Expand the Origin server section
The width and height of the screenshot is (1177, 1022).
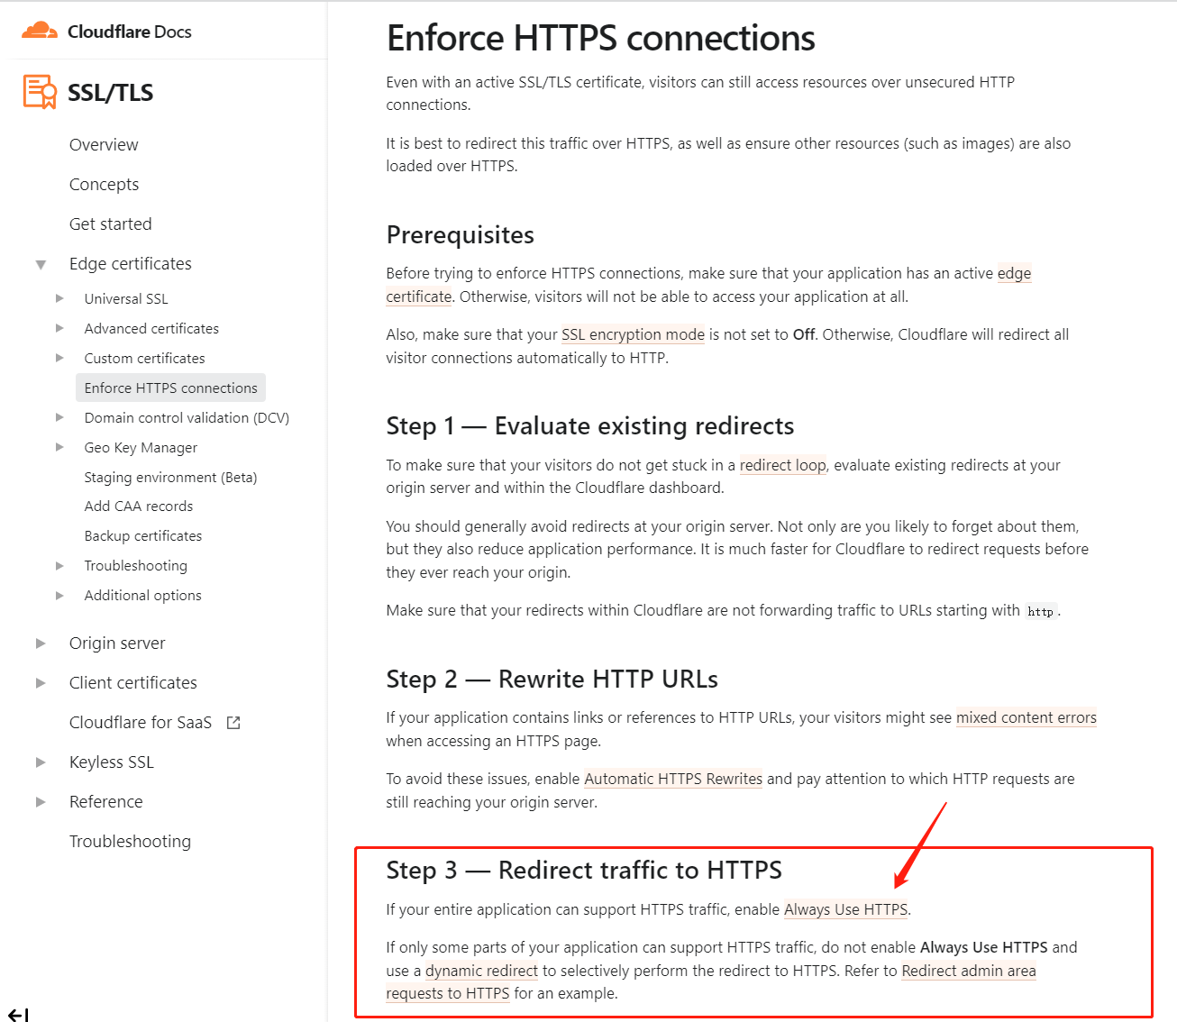41,643
